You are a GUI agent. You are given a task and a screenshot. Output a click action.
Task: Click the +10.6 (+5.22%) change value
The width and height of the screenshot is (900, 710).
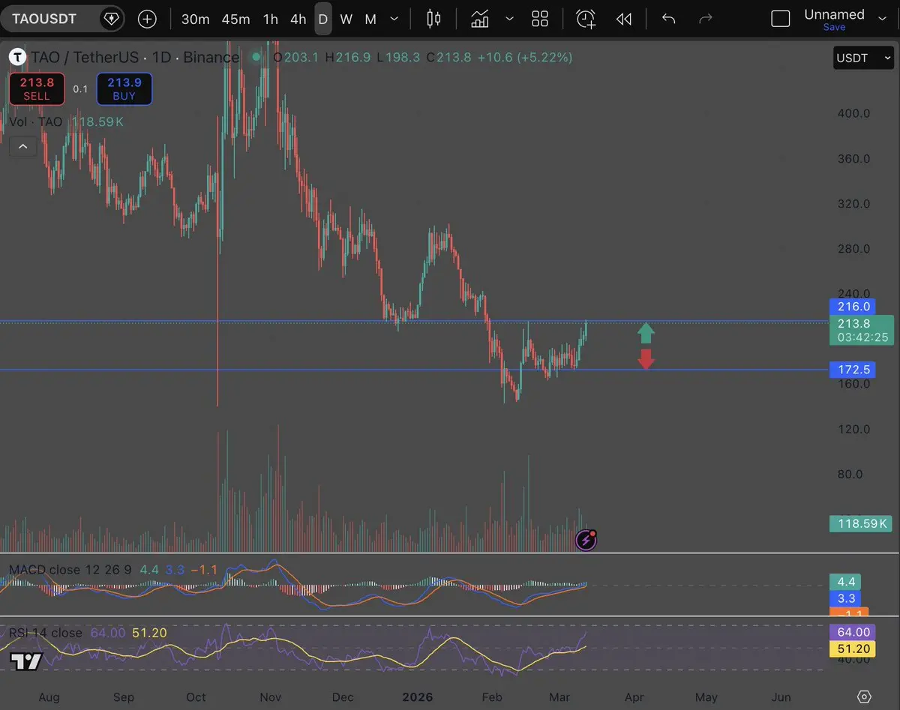526,57
